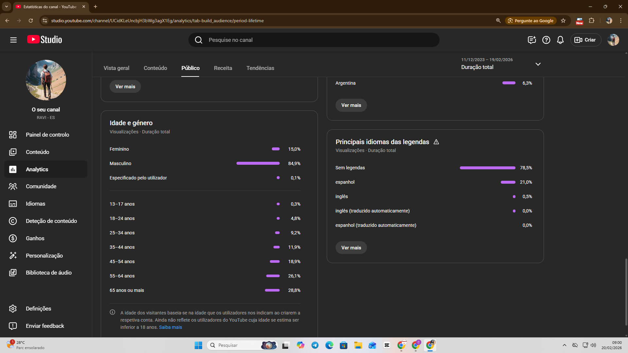This screenshot has width=628, height=353.
Task: Click the Criar button
Action: tap(585, 40)
